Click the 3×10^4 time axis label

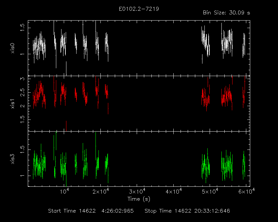point(137,191)
